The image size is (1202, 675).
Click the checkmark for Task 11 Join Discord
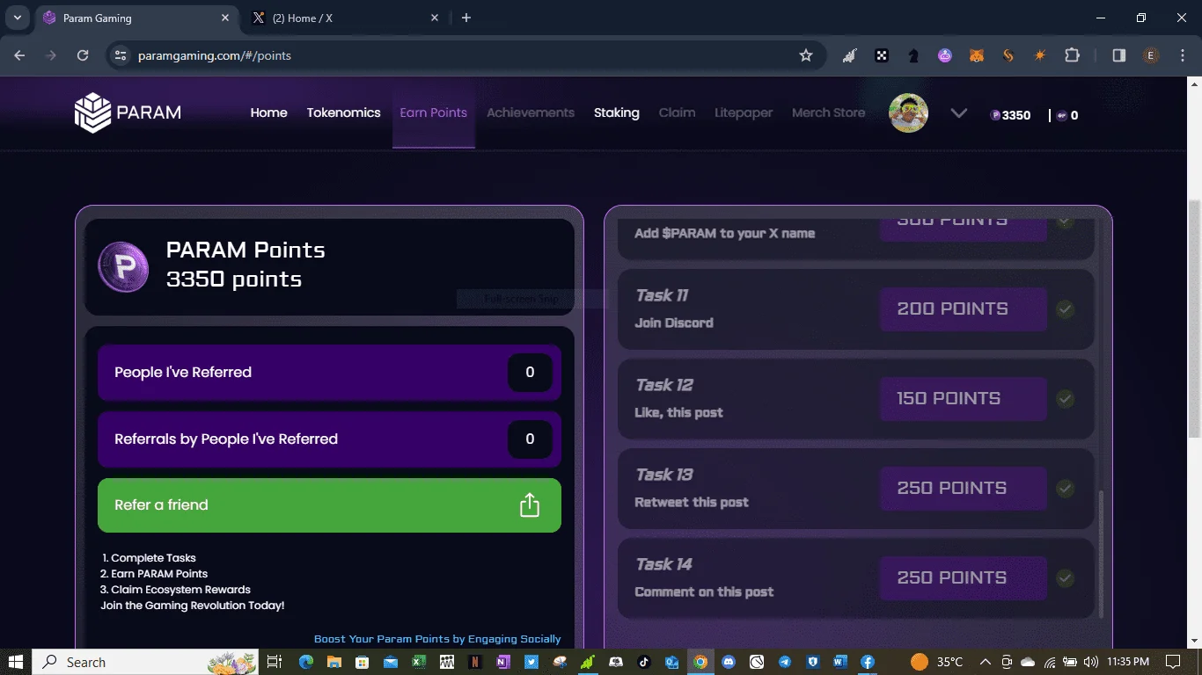click(x=1065, y=309)
